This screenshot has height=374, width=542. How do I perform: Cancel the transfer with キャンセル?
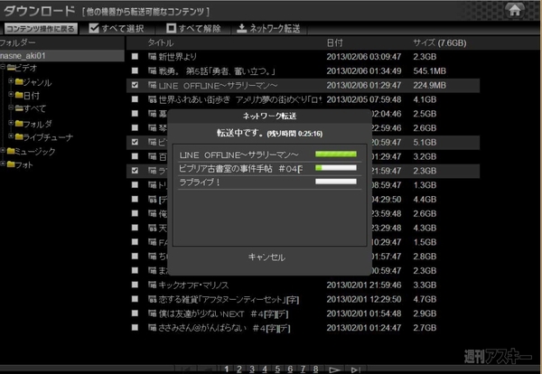click(x=266, y=257)
